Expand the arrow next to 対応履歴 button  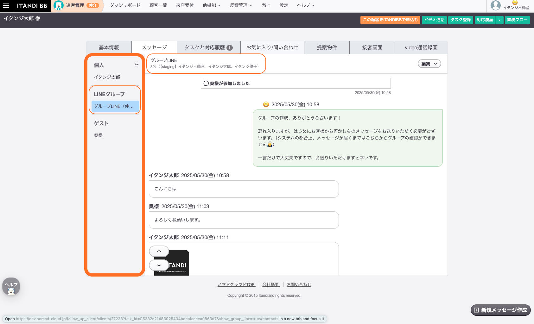point(499,20)
